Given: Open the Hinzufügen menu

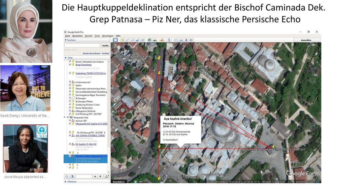Looking at the screenshot, I should click(108, 36).
